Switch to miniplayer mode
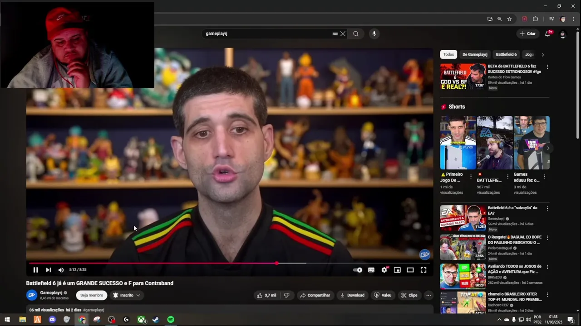 click(397, 270)
